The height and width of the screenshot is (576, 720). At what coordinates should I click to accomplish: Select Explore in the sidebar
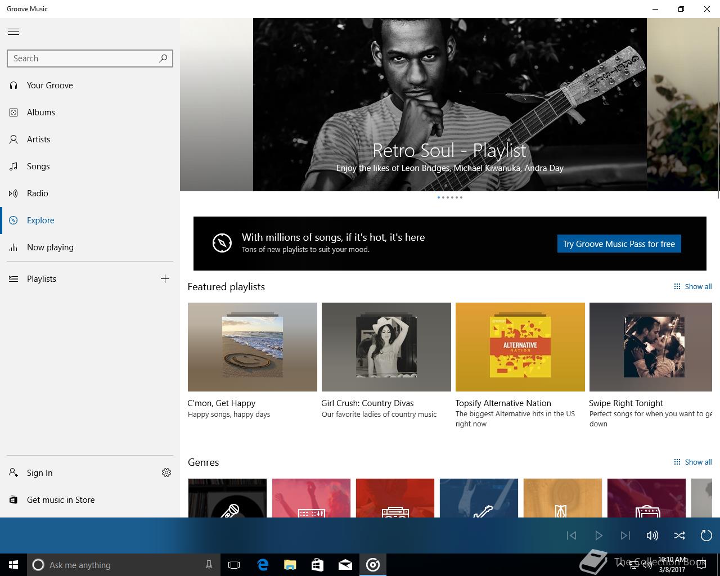point(90,220)
